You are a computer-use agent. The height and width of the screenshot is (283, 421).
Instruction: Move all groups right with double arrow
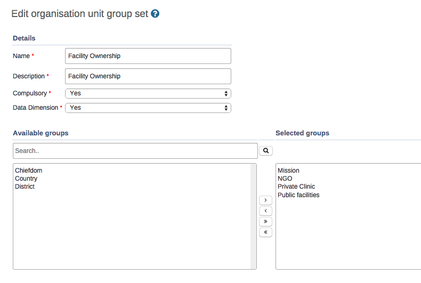click(265, 222)
